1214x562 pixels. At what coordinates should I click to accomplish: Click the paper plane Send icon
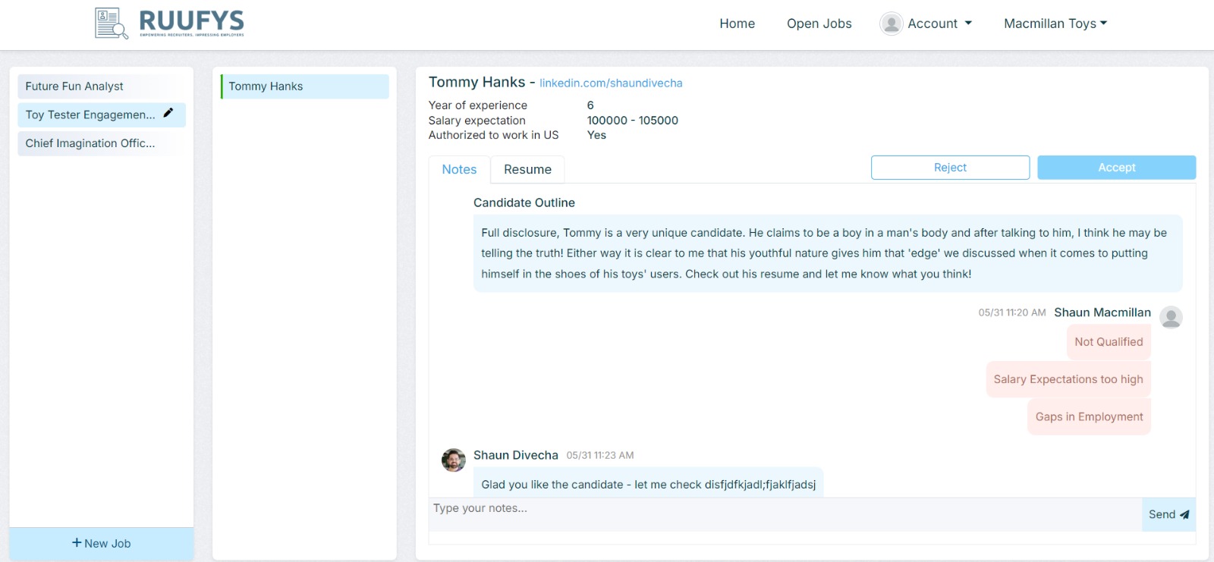[x=1184, y=514]
